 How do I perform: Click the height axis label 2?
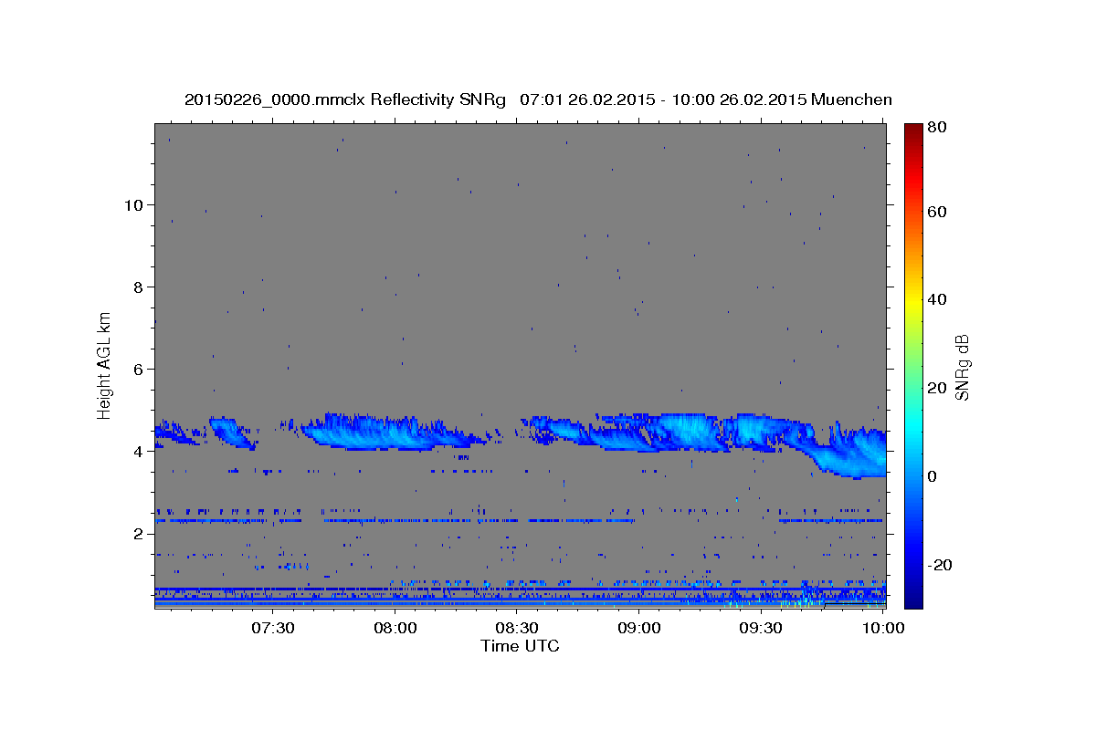[x=137, y=533]
